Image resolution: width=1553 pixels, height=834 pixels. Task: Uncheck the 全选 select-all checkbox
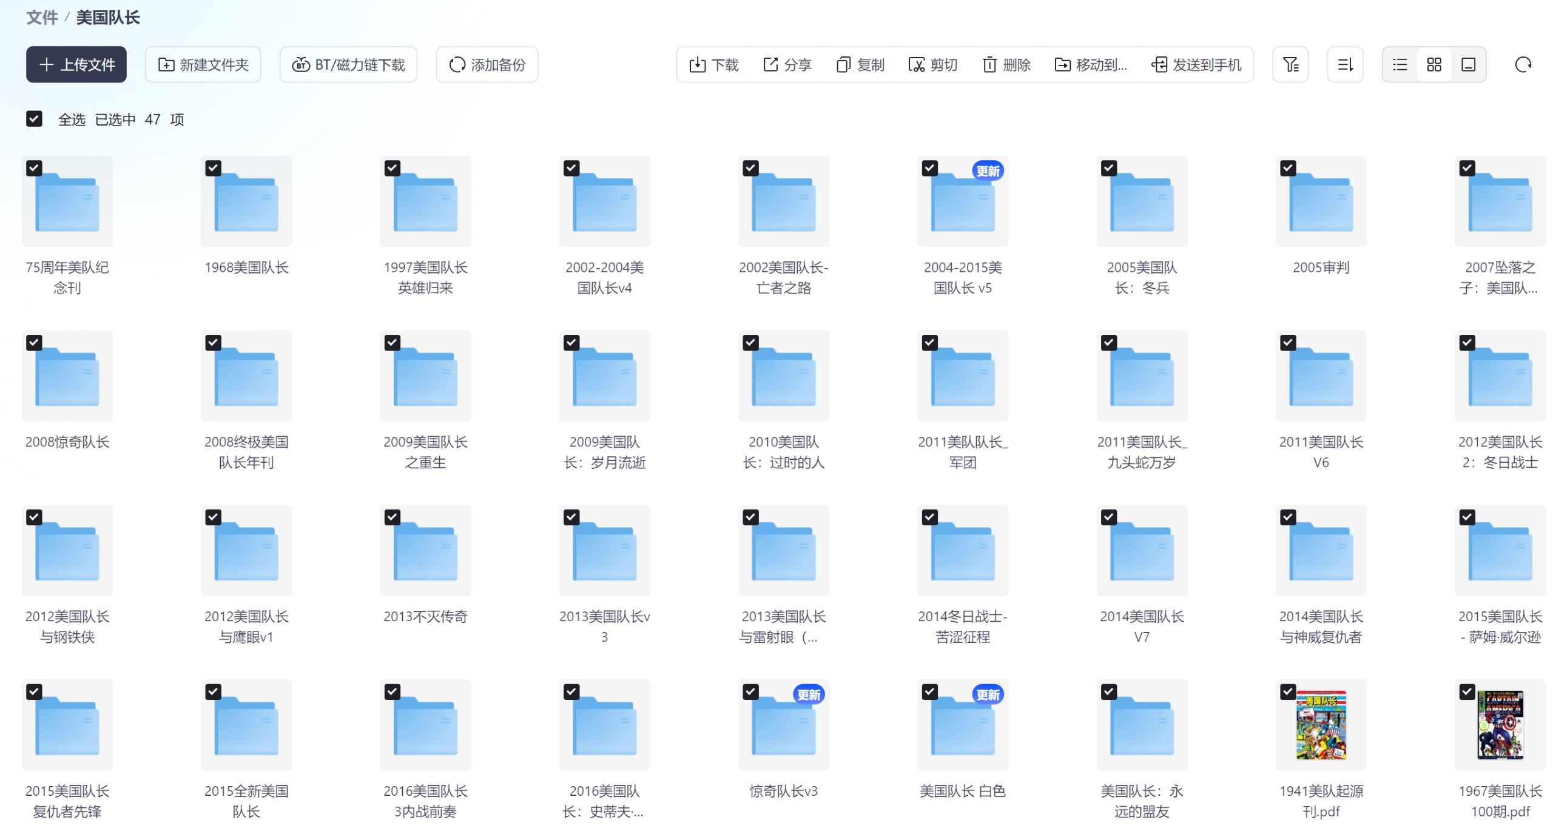tap(34, 119)
